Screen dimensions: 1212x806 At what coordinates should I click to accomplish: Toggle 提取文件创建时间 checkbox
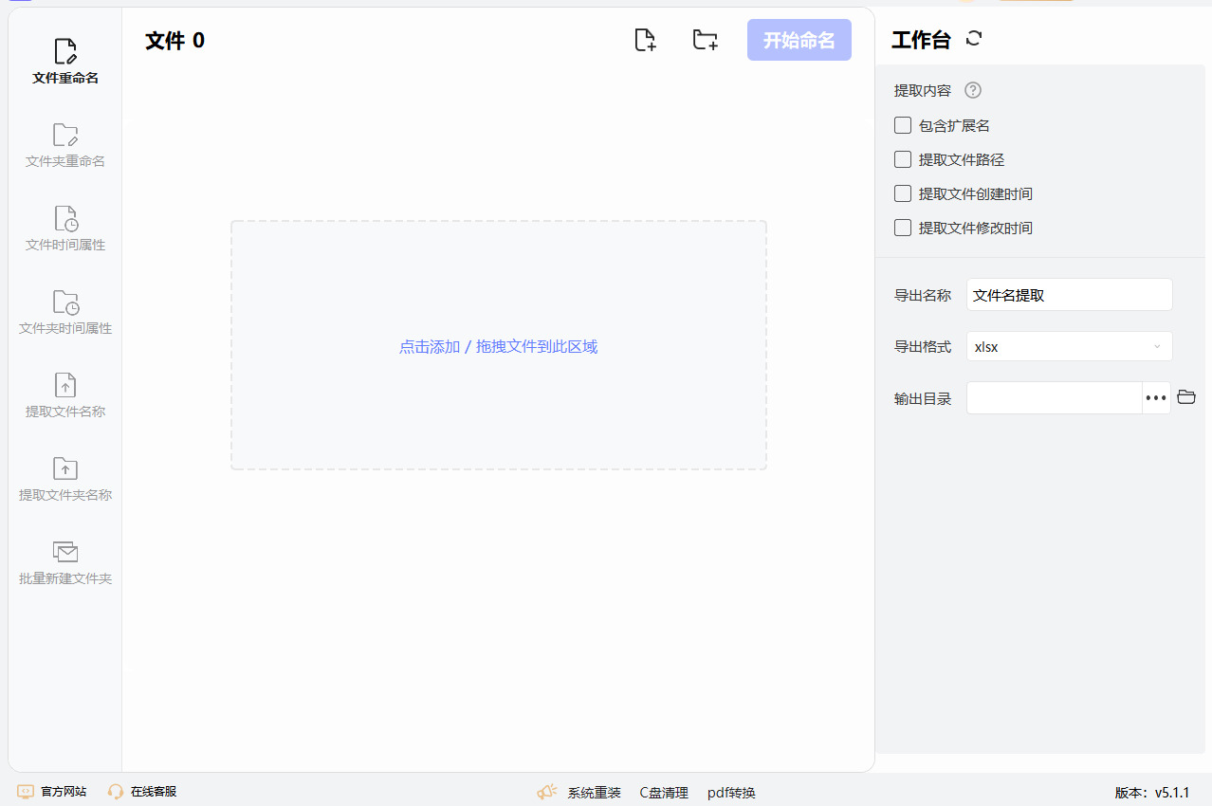(x=903, y=193)
